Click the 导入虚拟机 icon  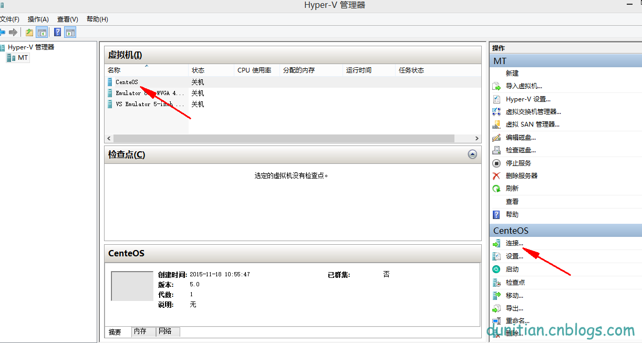pyautogui.click(x=496, y=86)
